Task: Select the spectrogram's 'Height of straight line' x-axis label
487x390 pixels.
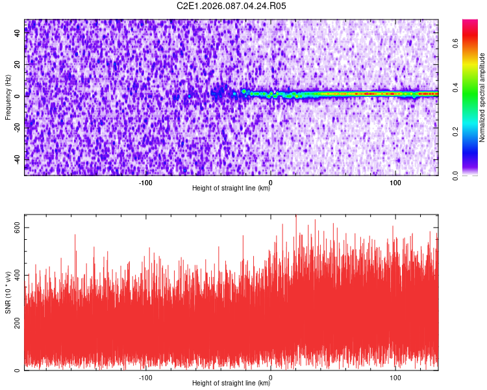Action: pos(231,188)
